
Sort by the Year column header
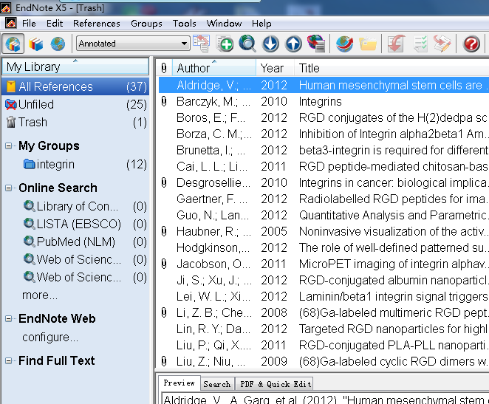pyautogui.click(x=275, y=68)
